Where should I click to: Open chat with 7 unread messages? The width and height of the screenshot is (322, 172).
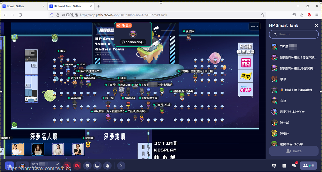click(x=294, y=165)
